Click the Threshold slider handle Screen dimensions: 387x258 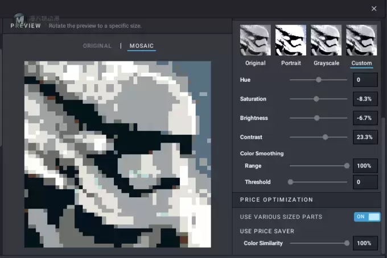coord(290,182)
